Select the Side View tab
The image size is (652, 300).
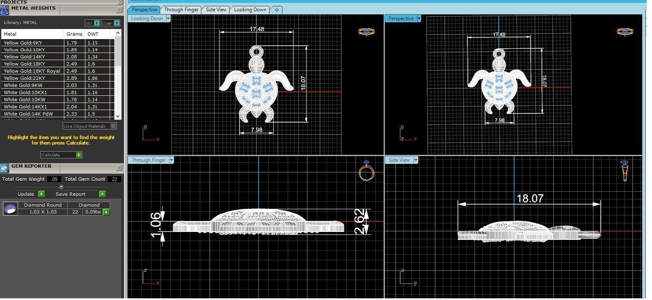point(216,10)
